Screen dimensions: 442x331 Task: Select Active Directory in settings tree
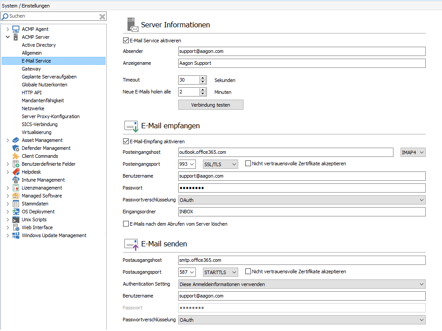click(x=39, y=45)
